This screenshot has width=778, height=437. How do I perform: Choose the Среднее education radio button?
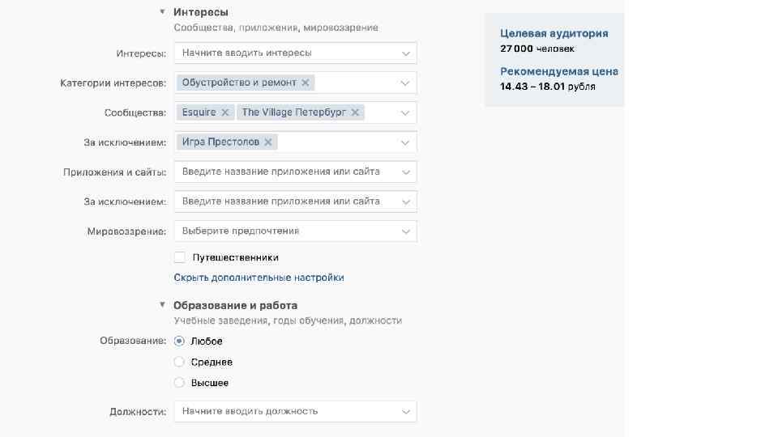[180, 362]
